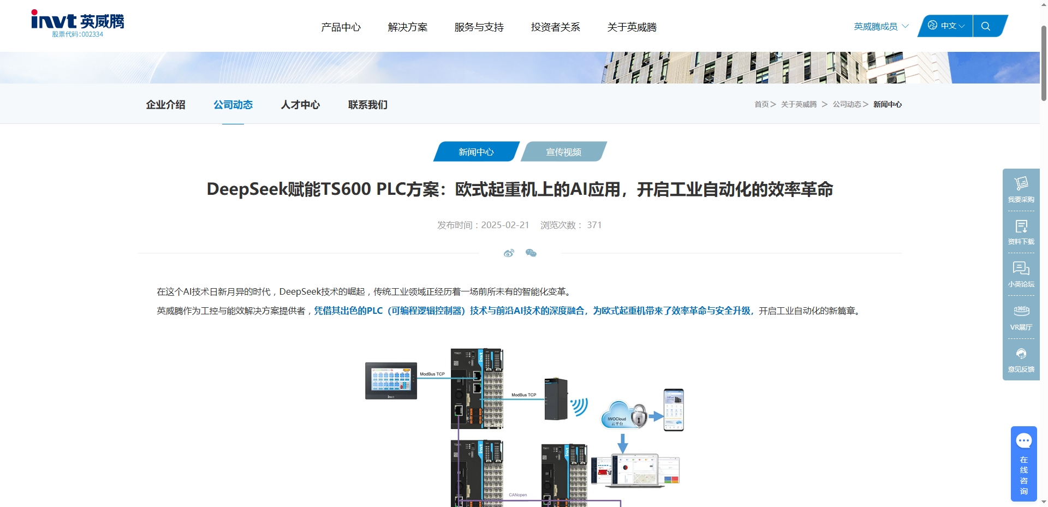
Task: Start 在线咨询 online chat
Action: (1023, 464)
